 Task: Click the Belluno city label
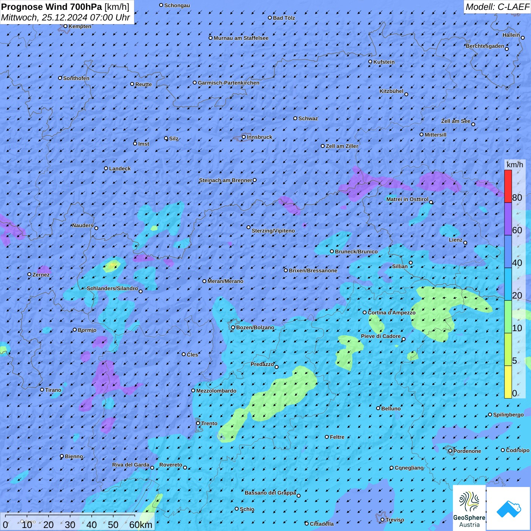(391, 408)
